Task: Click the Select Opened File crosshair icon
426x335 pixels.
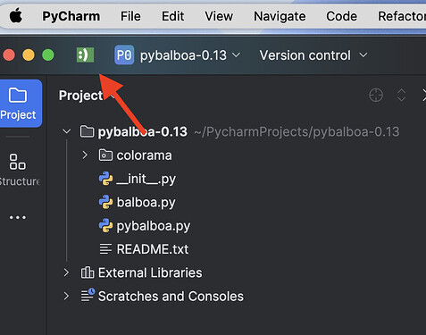Action: [376, 96]
